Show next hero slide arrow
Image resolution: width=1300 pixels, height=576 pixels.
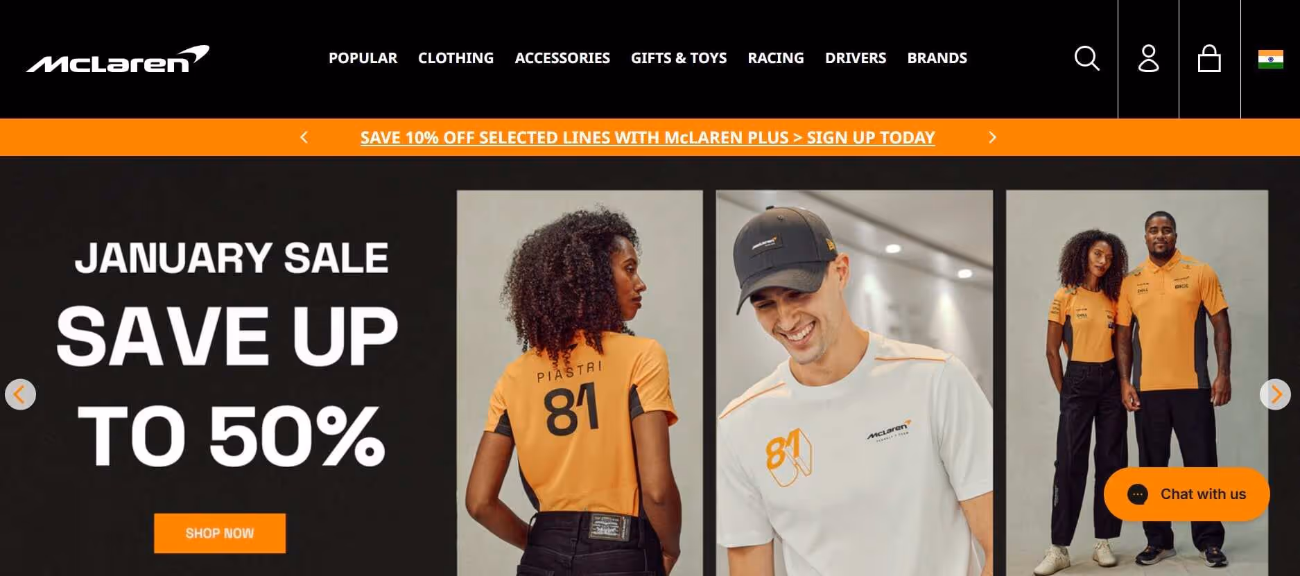tap(1275, 394)
